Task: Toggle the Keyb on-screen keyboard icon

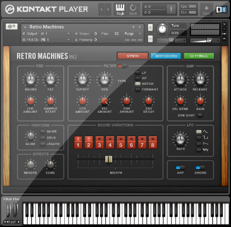Action: click(120, 9)
